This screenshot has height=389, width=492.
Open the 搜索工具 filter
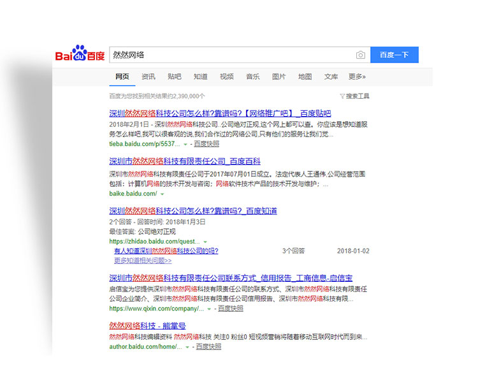point(354,96)
